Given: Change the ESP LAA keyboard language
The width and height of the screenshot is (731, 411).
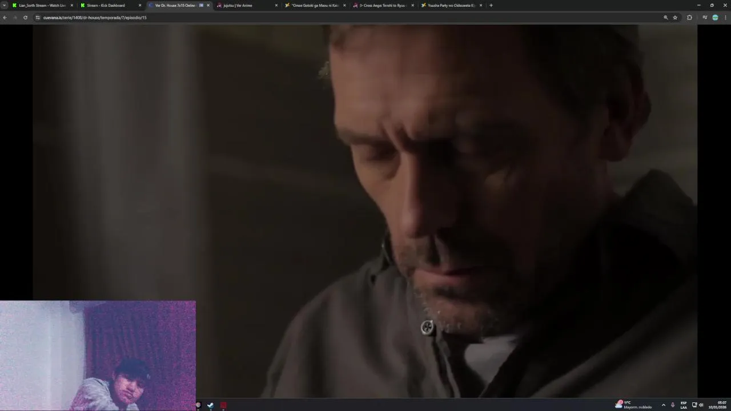Looking at the screenshot, I should click(684, 405).
